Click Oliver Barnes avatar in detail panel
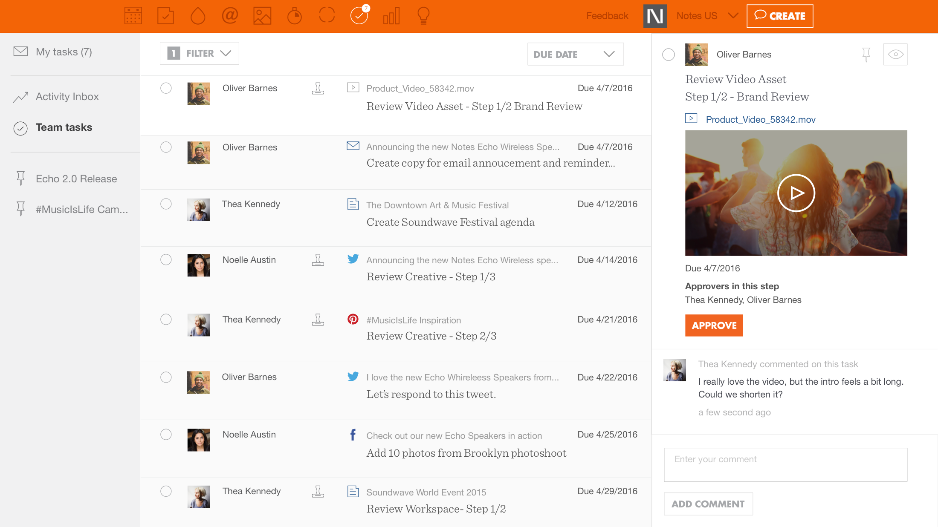Screen dimensions: 938x527 (696, 55)
